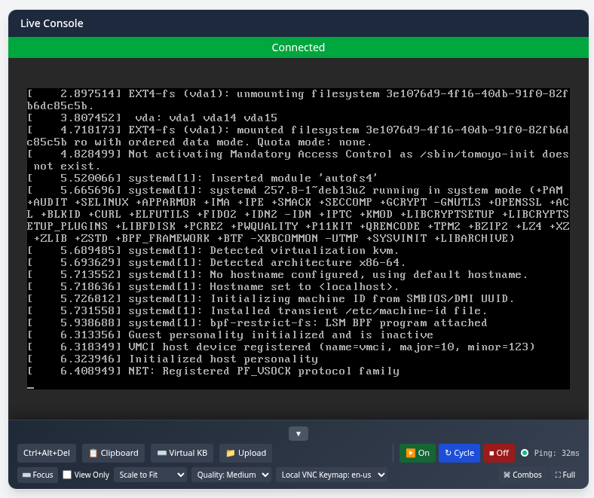Collapse the toolbar with down arrow
594x498 pixels.
coord(299,433)
